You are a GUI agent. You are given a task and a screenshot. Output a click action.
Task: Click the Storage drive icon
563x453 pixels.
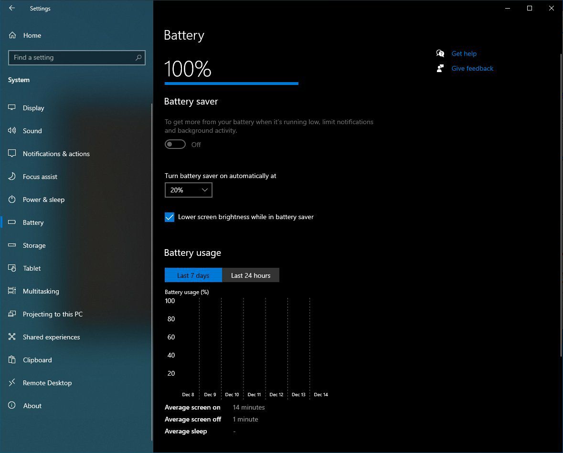(x=12, y=245)
